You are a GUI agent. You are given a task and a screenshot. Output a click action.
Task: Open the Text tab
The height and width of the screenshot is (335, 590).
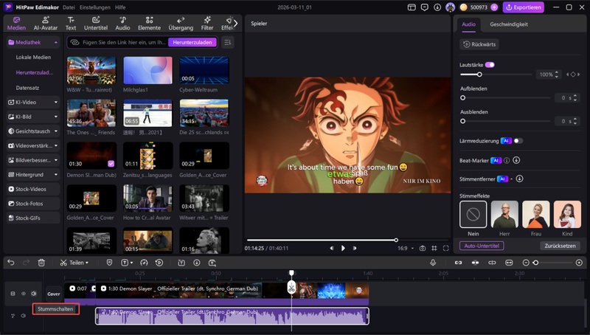click(x=71, y=24)
